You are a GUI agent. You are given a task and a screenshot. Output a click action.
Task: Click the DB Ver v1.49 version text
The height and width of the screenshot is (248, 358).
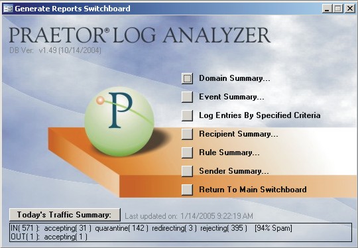coord(55,50)
